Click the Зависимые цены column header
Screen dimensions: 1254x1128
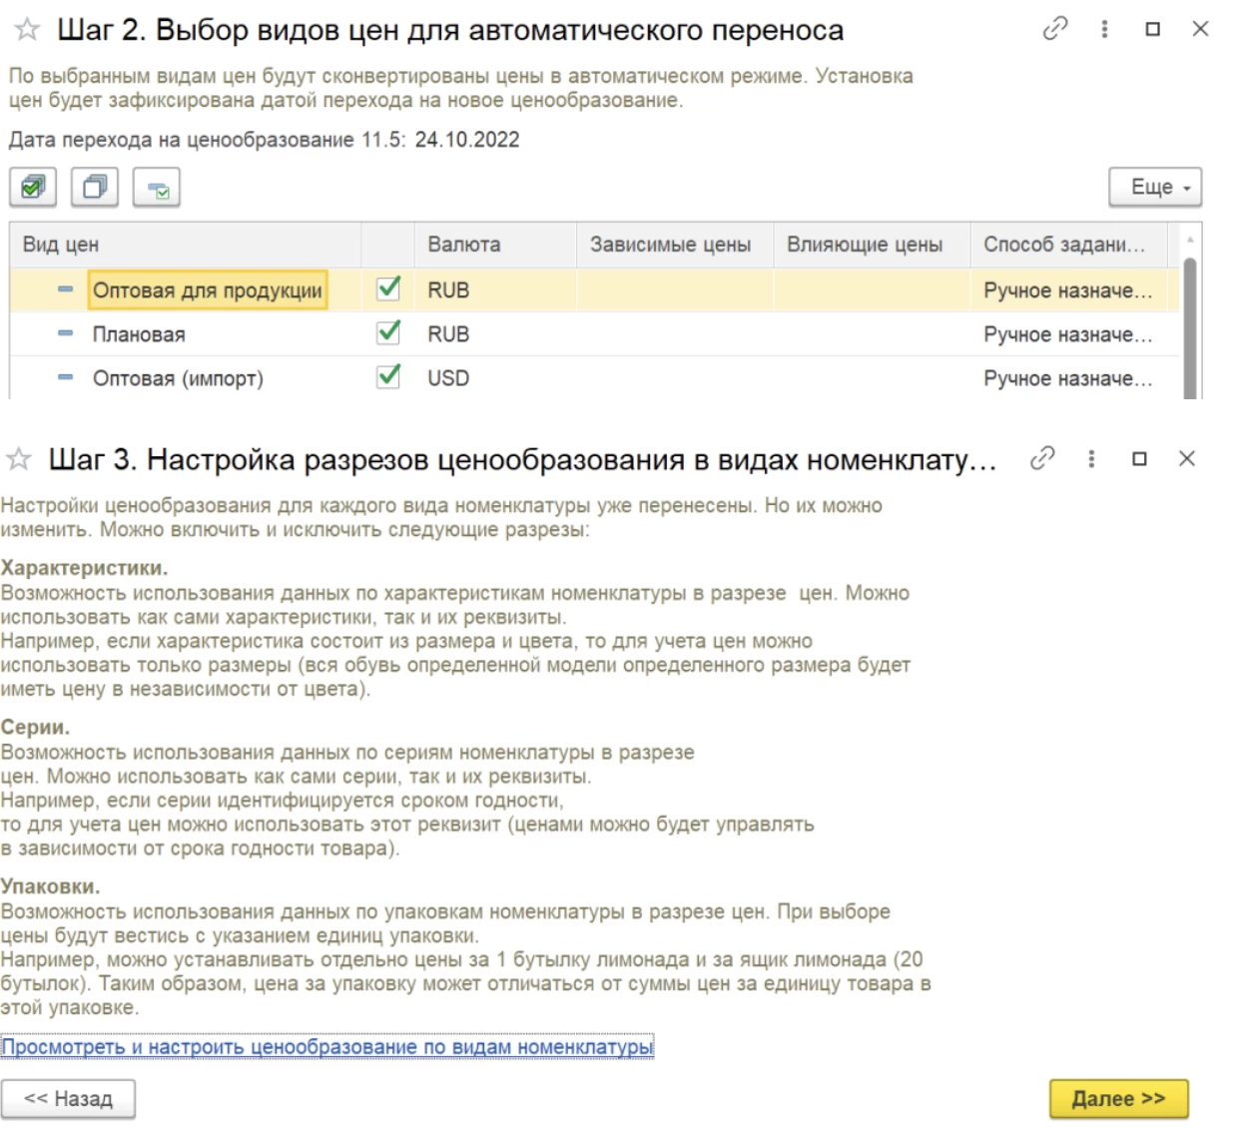point(670,245)
